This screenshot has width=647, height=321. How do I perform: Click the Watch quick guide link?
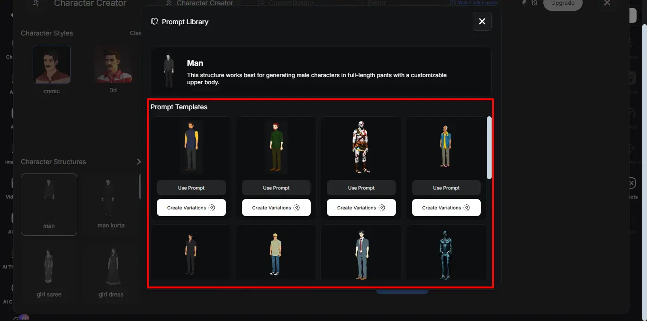pos(474,3)
